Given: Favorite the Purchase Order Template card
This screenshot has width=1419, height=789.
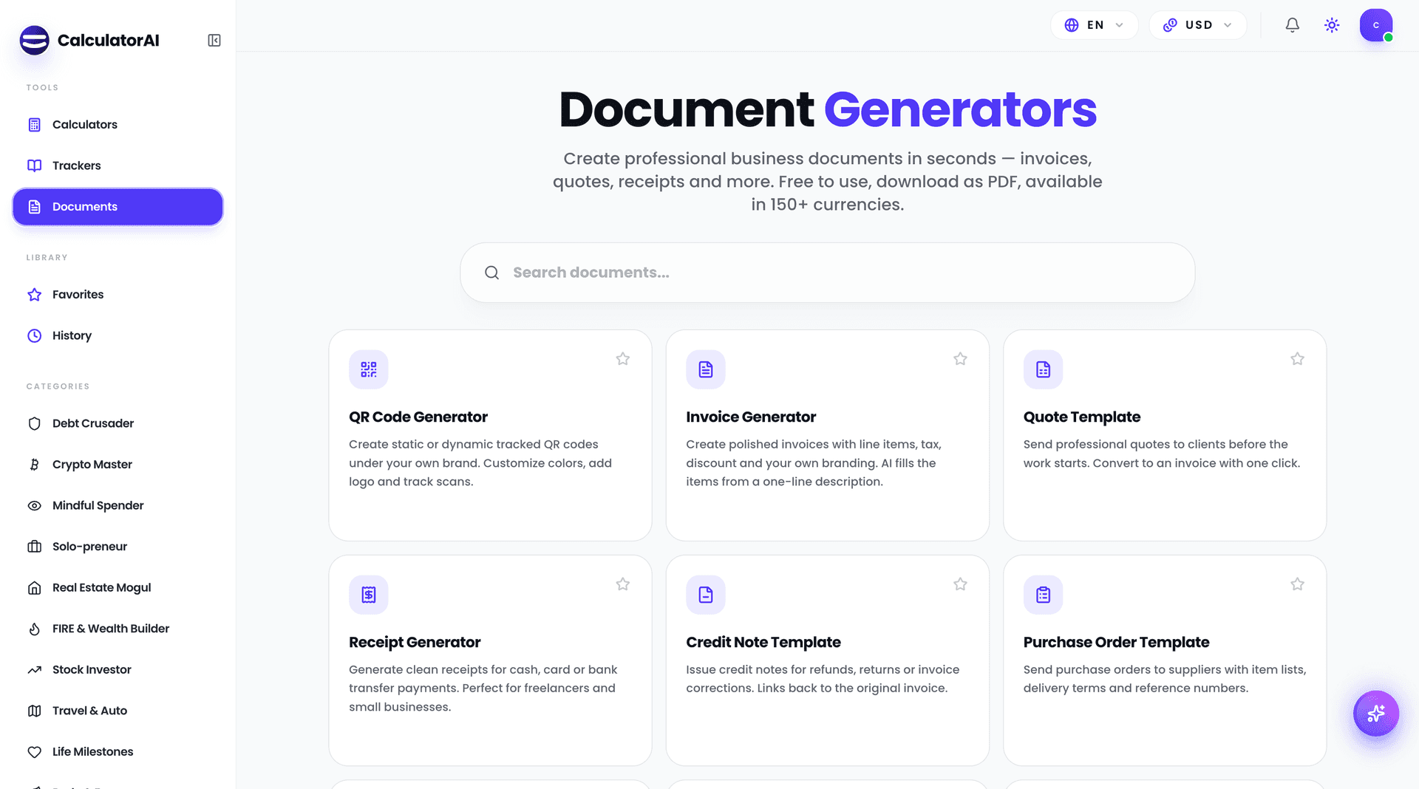Looking at the screenshot, I should 1297,584.
